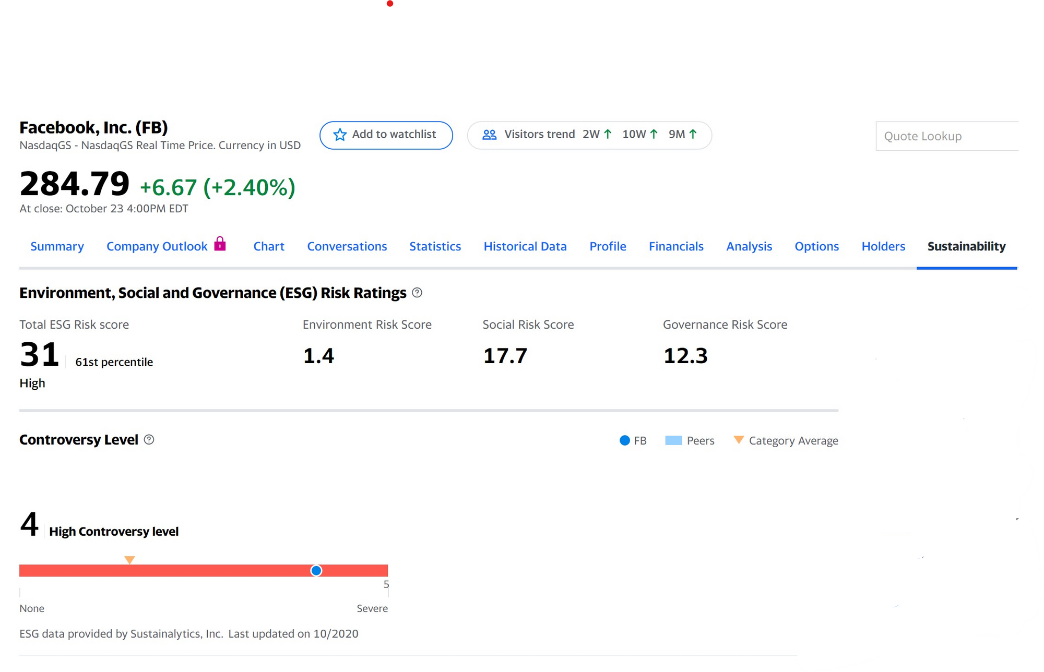The width and height of the screenshot is (1044, 672).
Task: Switch to the Financials tab
Action: 676,246
